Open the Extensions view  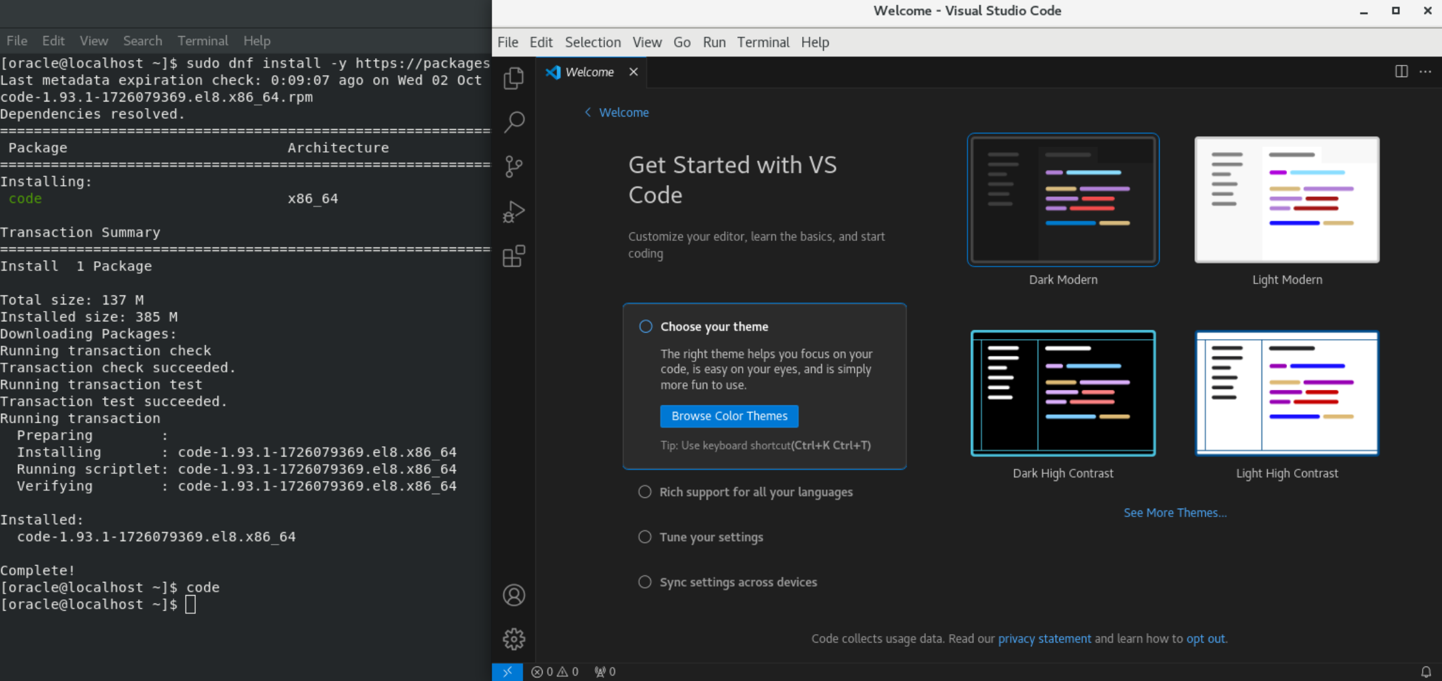point(514,256)
